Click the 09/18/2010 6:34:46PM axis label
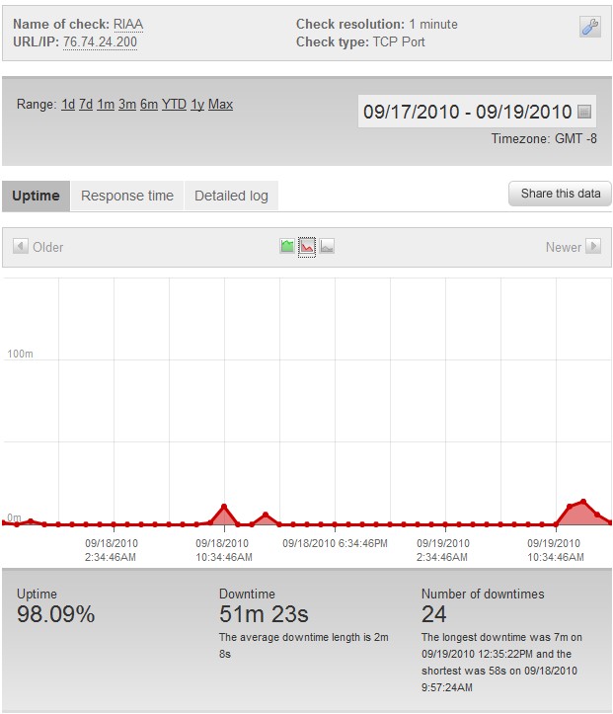Image resolution: width=613 pixels, height=714 pixels. [335, 543]
